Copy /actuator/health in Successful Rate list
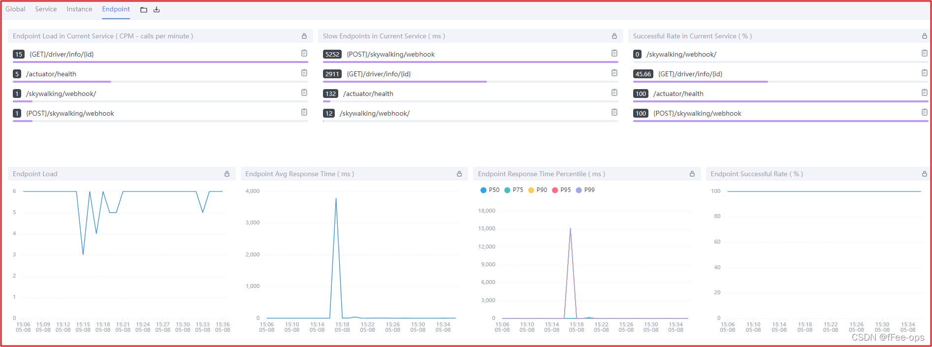This screenshot has height=347, width=932. click(x=925, y=93)
